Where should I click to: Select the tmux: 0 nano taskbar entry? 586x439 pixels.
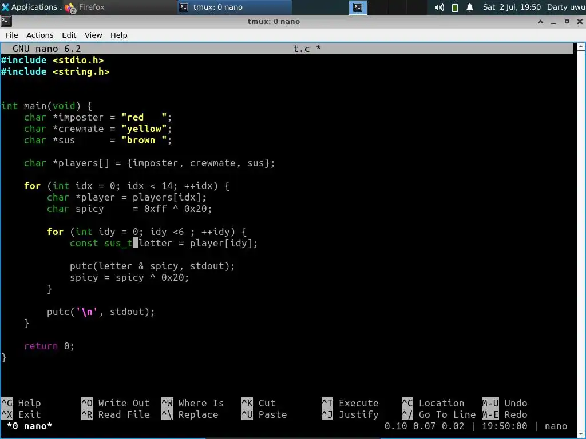(234, 7)
